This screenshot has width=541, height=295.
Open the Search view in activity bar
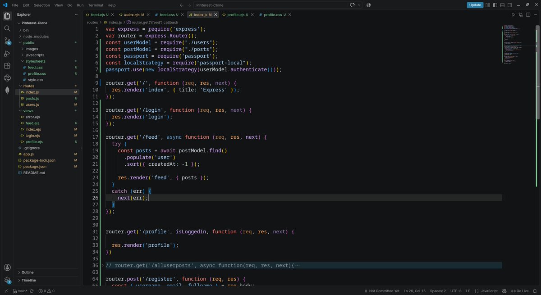pyautogui.click(x=7, y=28)
